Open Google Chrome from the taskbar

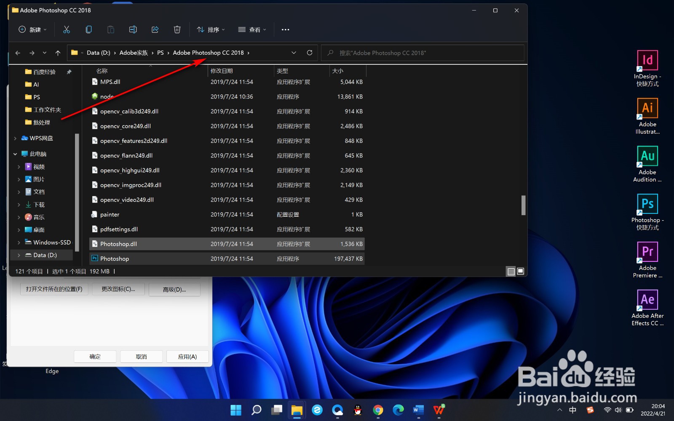378,410
